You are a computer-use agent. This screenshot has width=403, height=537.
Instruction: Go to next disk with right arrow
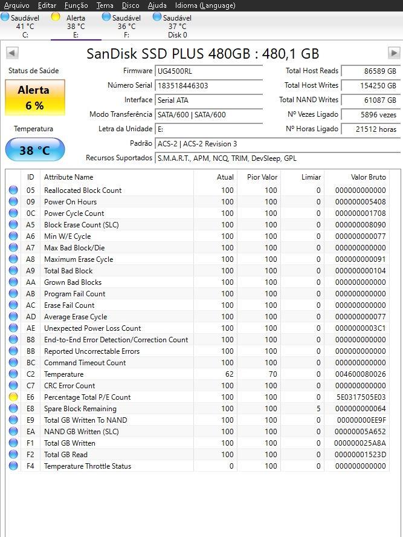pyautogui.click(x=394, y=53)
